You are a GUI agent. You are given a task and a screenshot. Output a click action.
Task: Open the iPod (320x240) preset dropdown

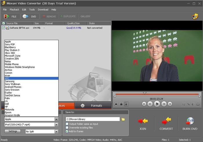[56, 125]
